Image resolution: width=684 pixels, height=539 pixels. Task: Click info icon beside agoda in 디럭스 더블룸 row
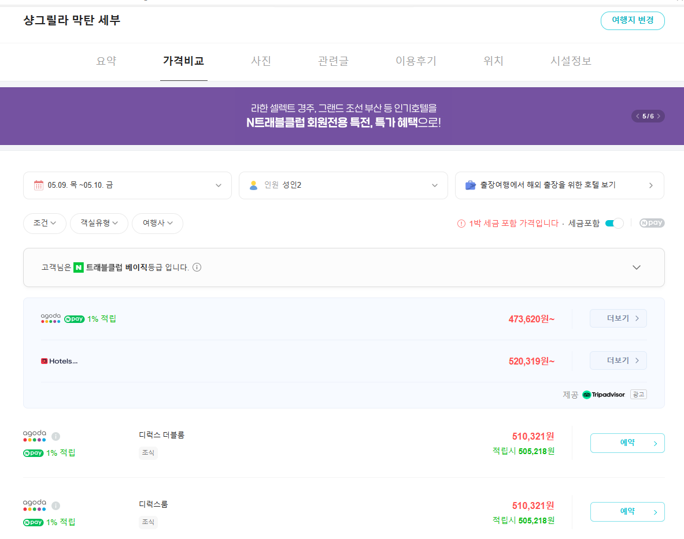click(x=56, y=436)
